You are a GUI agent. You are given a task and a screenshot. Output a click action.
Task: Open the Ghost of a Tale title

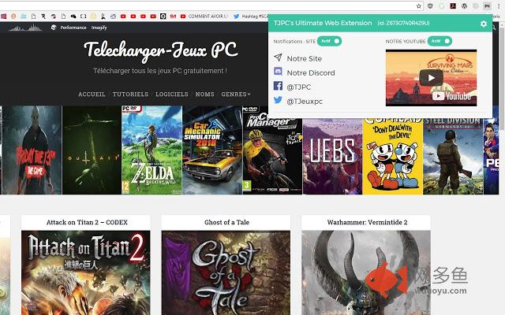coord(226,222)
